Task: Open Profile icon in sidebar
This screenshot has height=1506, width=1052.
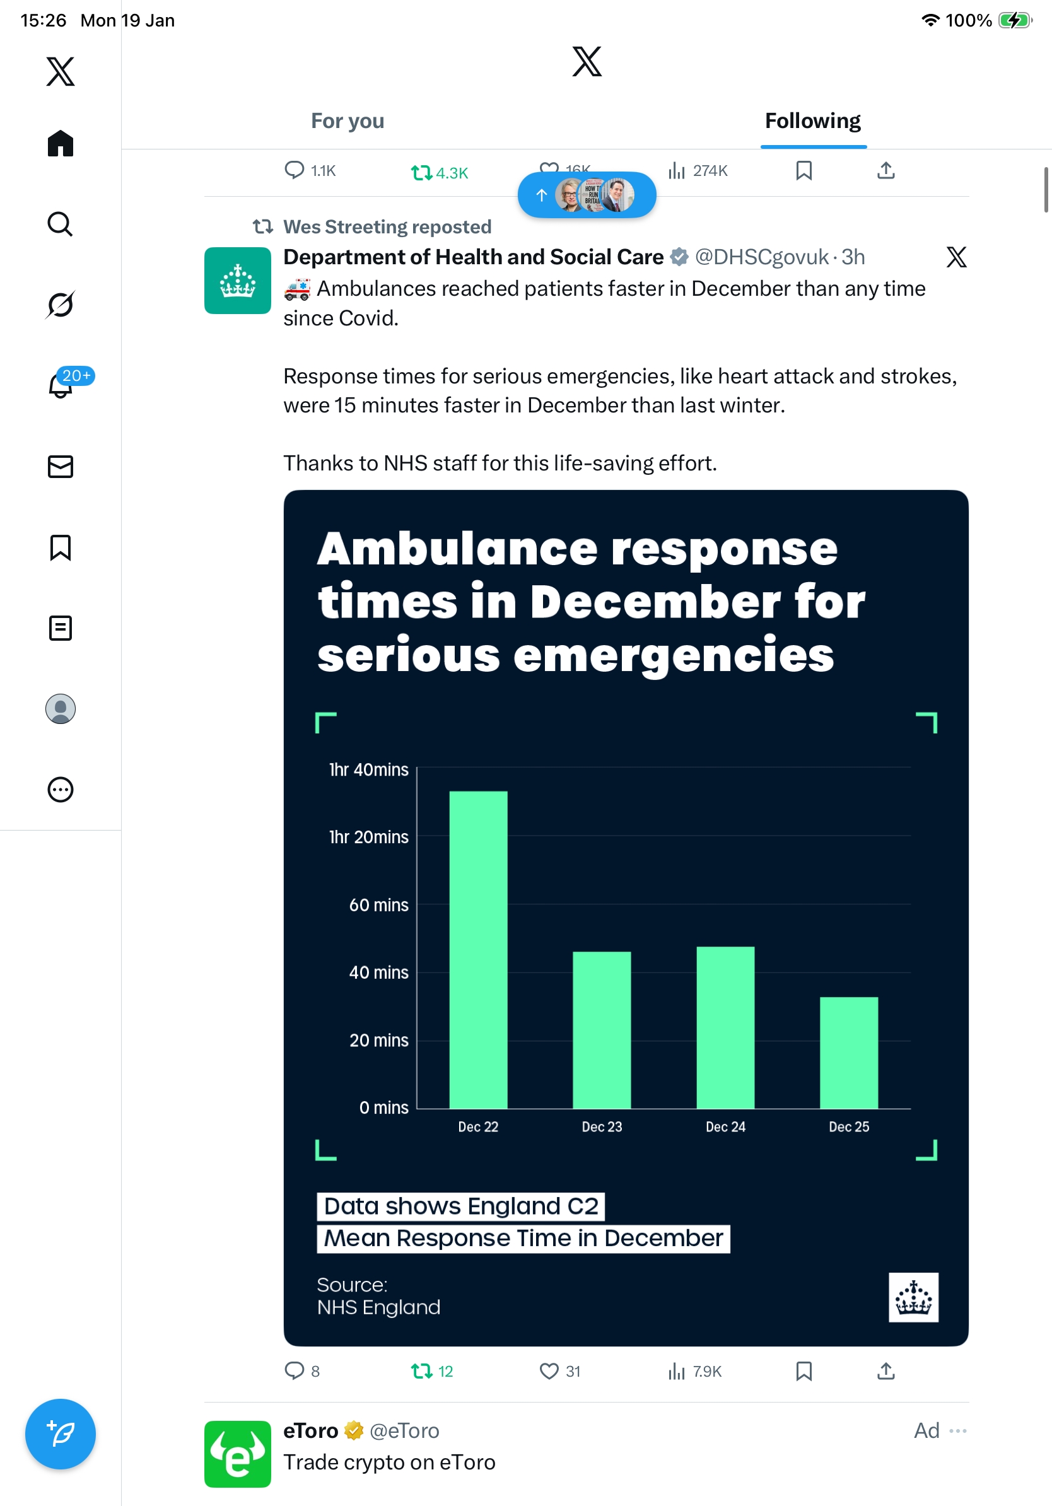Action: coord(61,709)
